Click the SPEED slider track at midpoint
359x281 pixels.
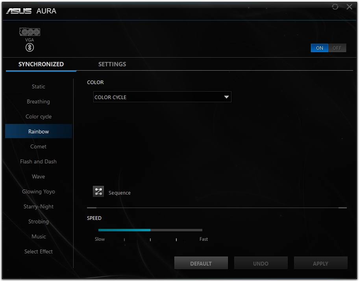click(x=150, y=230)
